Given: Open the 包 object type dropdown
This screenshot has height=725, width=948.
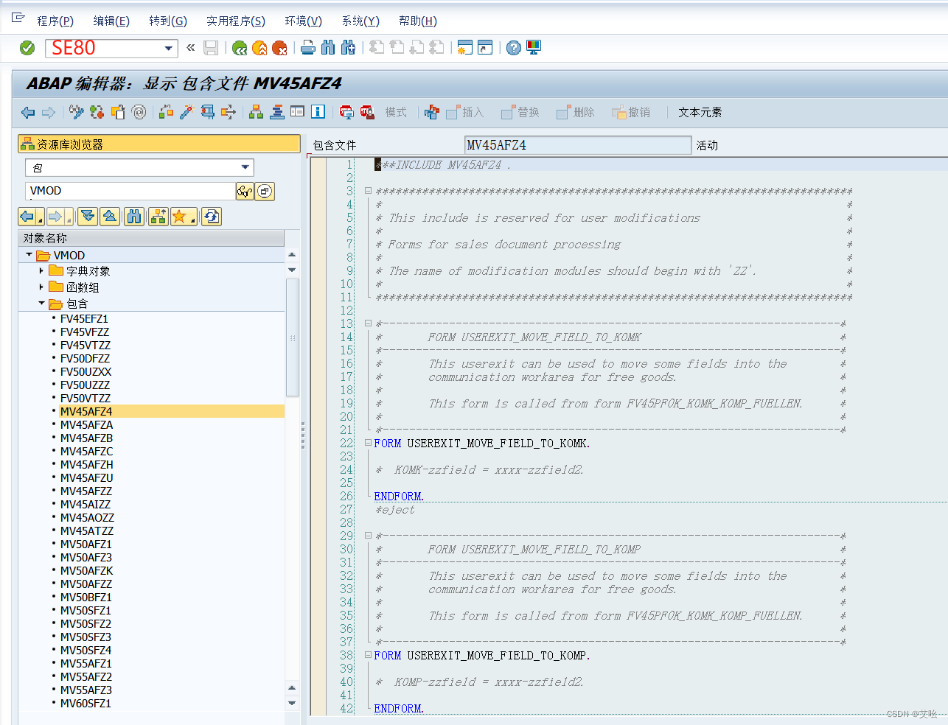Looking at the screenshot, I should 245,167.
